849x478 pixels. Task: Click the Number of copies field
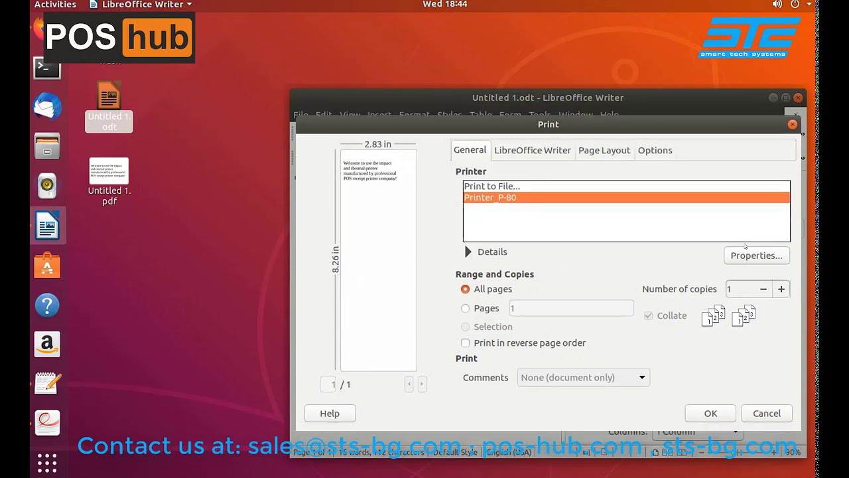(x=740, y=289)
